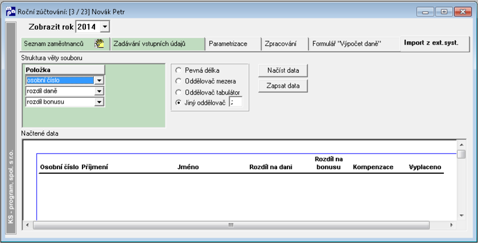Click the vertical scrollbar up arrow
The height and width of the screenshot is (243, 478).
point(461,145)
